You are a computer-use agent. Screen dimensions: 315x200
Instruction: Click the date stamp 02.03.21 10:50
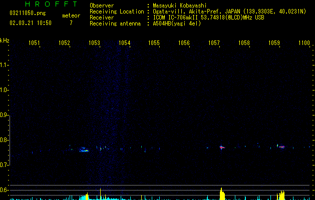[x=31, y=23]
